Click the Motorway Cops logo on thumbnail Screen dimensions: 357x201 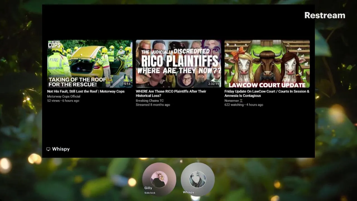(54, 44)
